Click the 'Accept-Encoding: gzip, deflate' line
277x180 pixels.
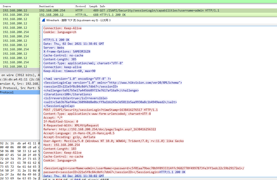pyautogui.click(x=70, y=137)
